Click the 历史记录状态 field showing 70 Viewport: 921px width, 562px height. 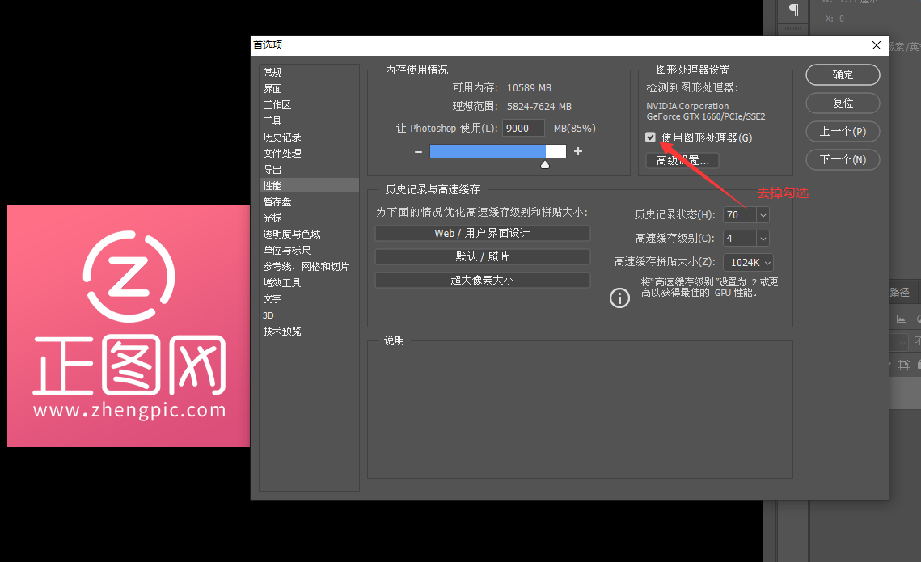click(740, 215)
